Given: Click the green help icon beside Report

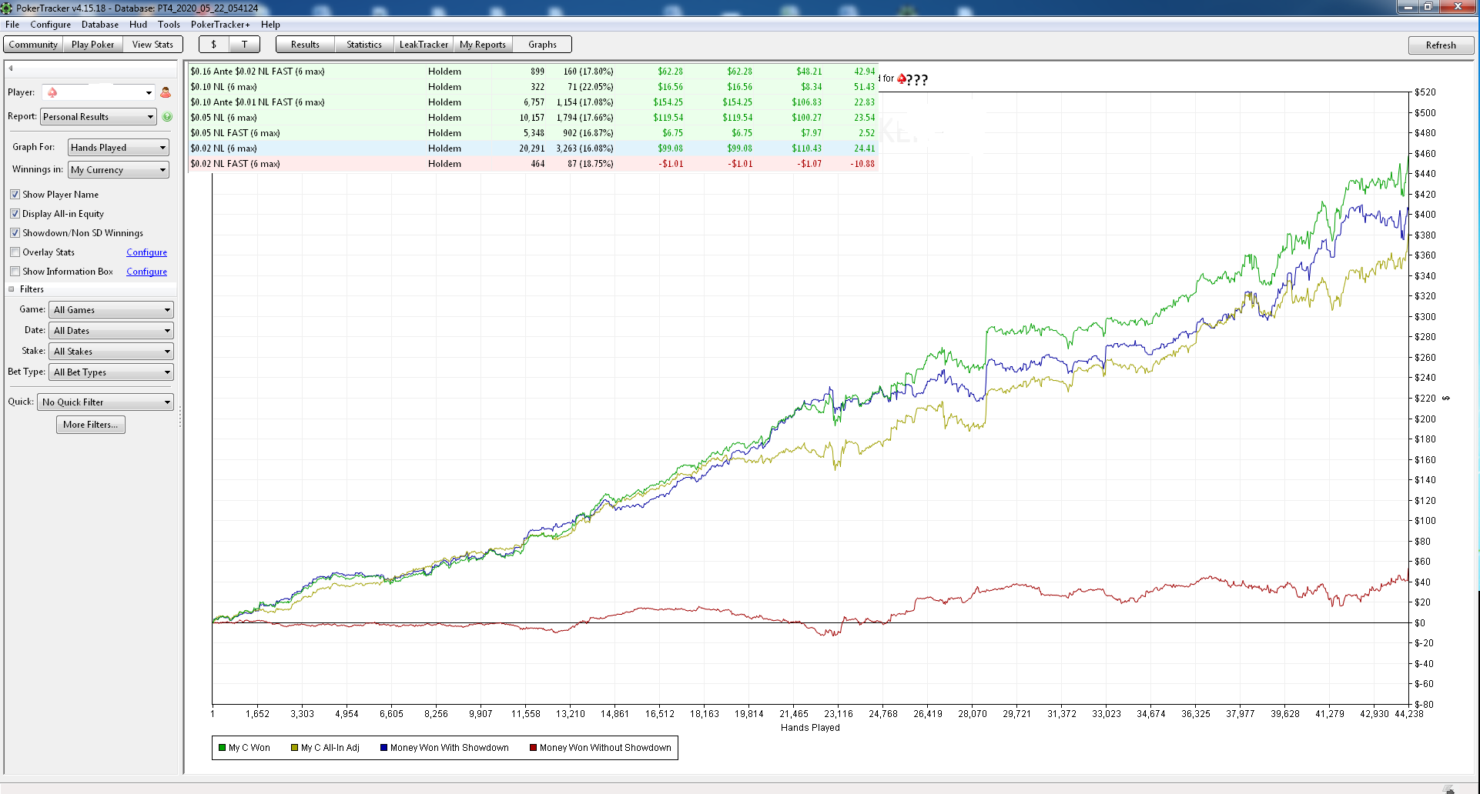Looking at the screenshot, I should point(167,117).
